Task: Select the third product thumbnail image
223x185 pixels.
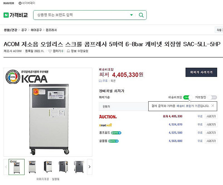Action: point(48,167)
